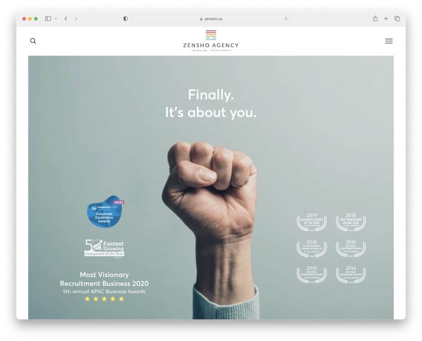Click the "Finally. It's about you." headline

[x=211, y=104]
